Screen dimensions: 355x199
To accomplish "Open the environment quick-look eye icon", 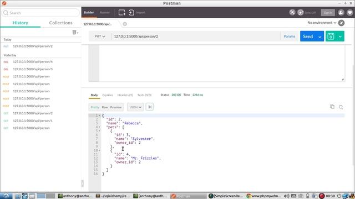I will pos(341,23).
